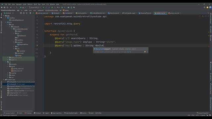Open the app run configuration dropdown
This screenshot has width=212, height=119.
(23, 7)
